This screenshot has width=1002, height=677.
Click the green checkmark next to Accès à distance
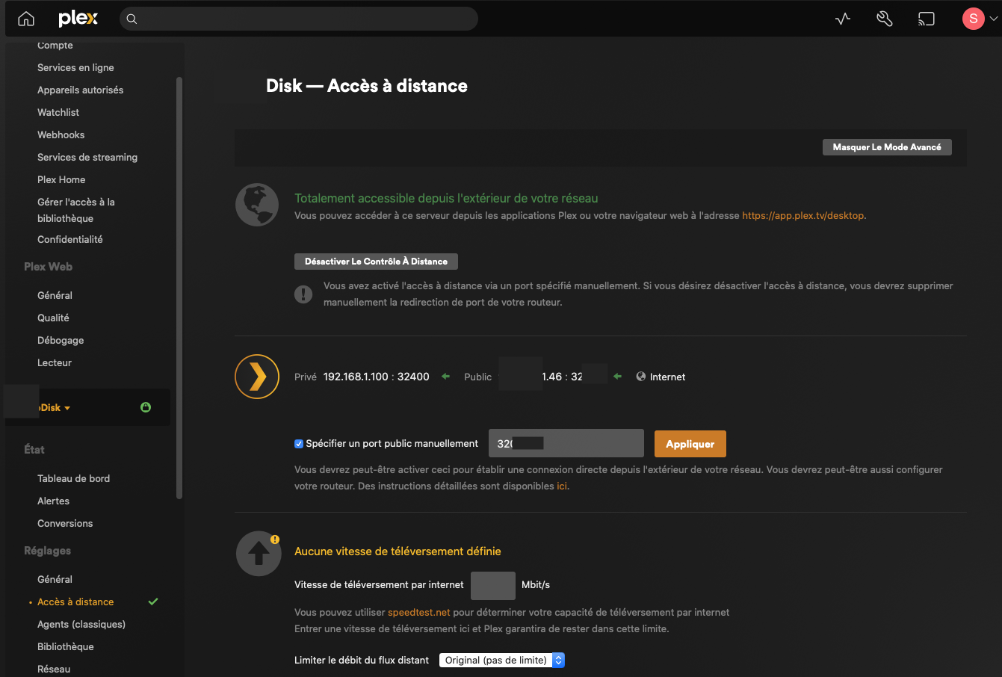tap(153, 602)
